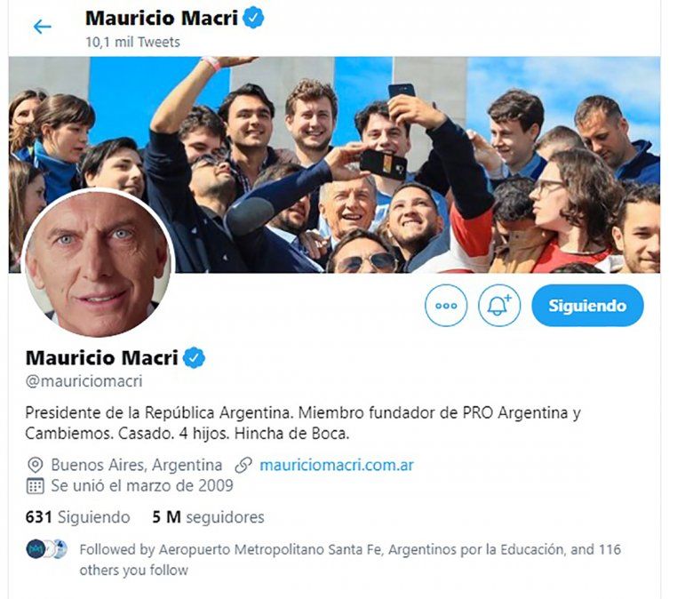This screenshot has width=693, height=599.
Task: Click the 10,1 mil Tweets count
Action: point(132,42)
